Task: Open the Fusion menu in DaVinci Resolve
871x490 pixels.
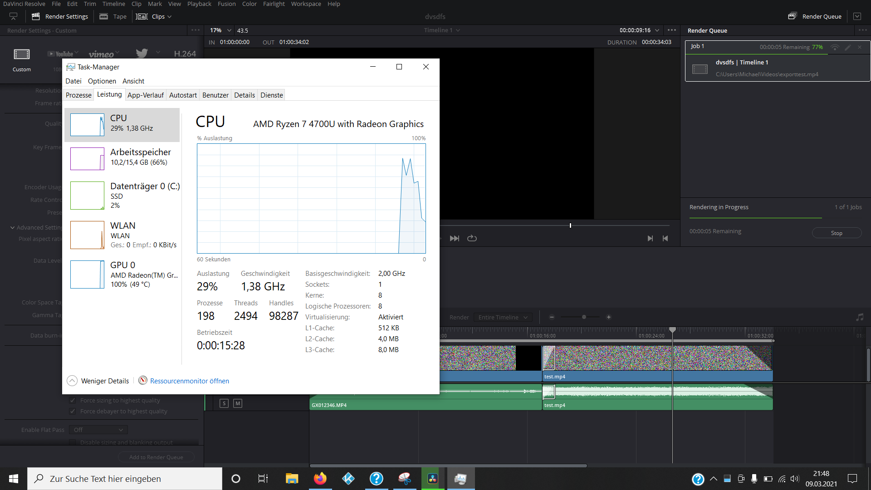Action: pos(226,4)
